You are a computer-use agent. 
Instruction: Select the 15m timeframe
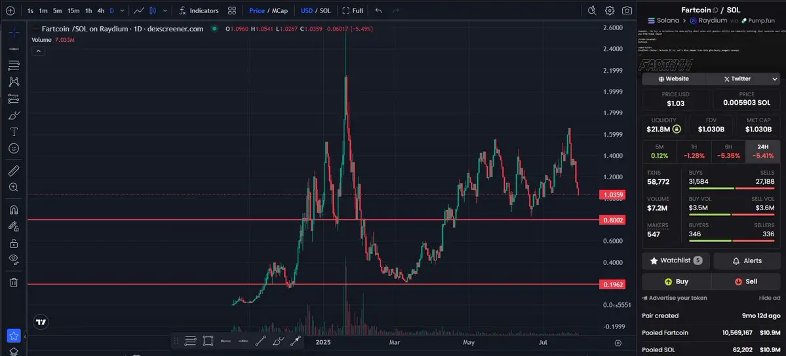(73, 10)
